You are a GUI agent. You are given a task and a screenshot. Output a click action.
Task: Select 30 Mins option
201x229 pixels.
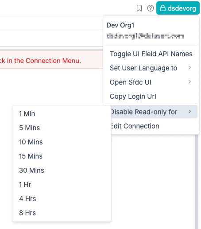[x=62, y=171]
